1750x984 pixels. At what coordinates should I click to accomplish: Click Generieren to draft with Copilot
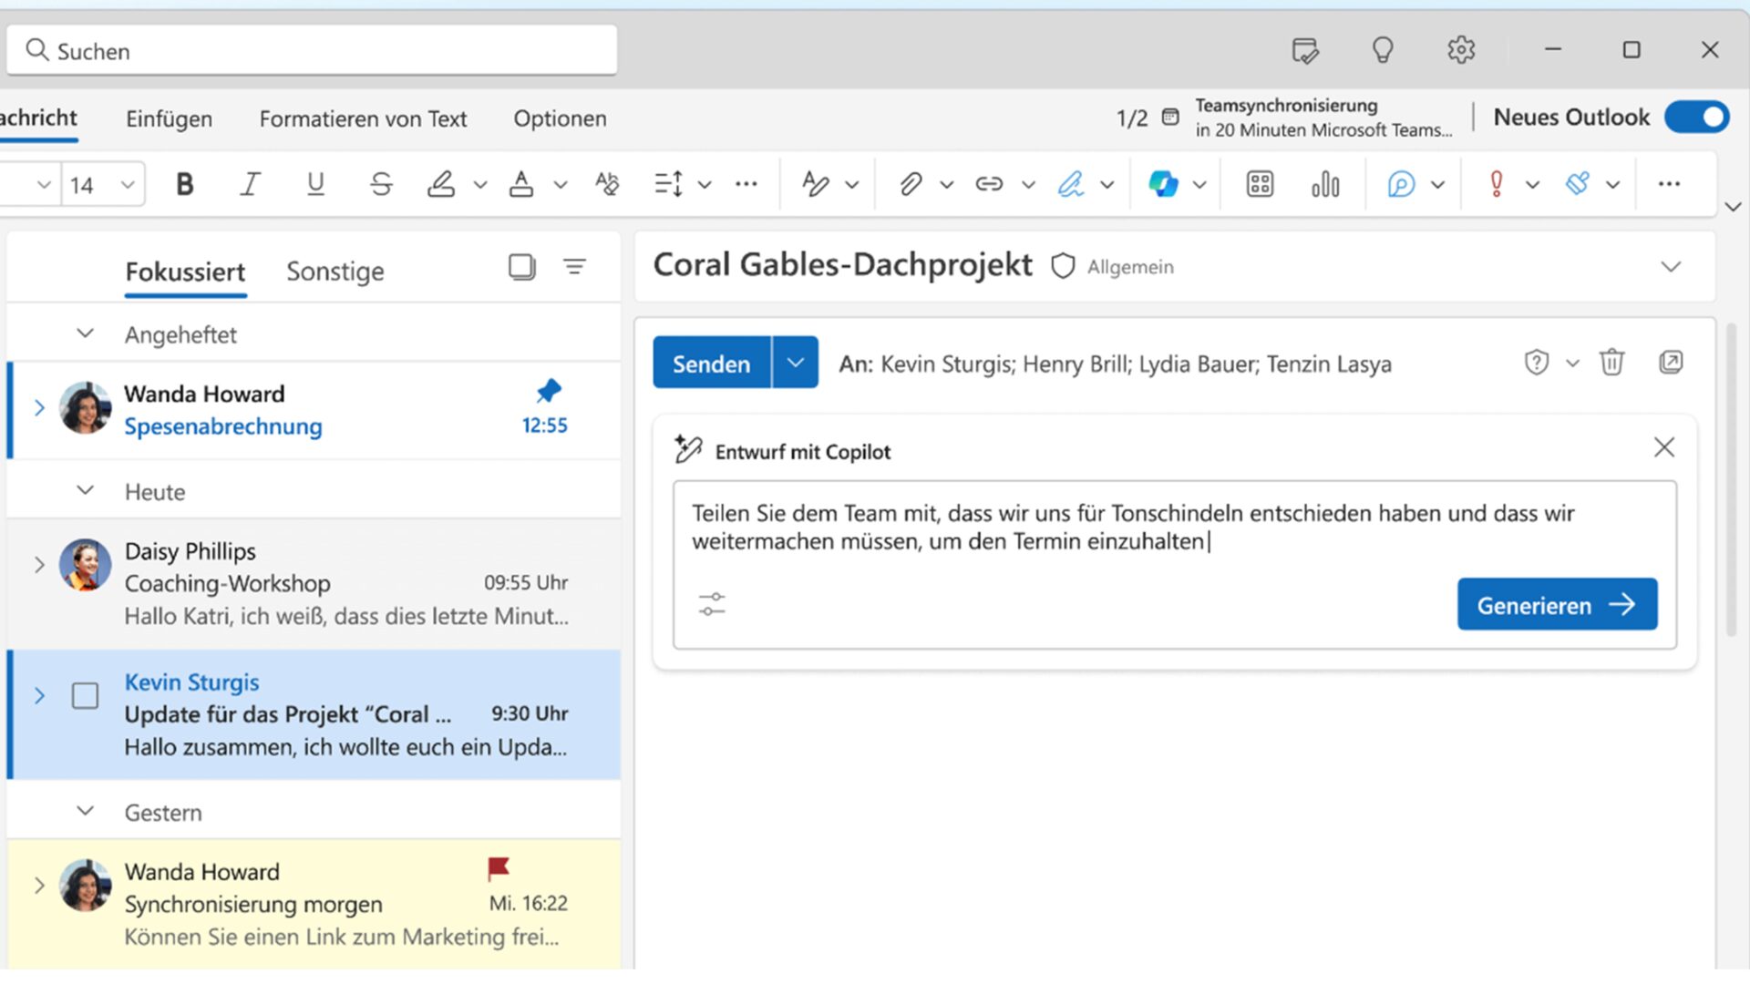pyautogui.click(x=1557, y=604)
